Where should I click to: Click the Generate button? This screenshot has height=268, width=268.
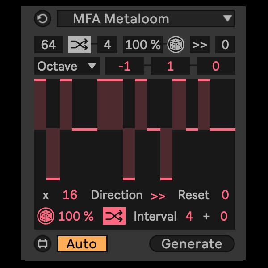coord(192,244)
